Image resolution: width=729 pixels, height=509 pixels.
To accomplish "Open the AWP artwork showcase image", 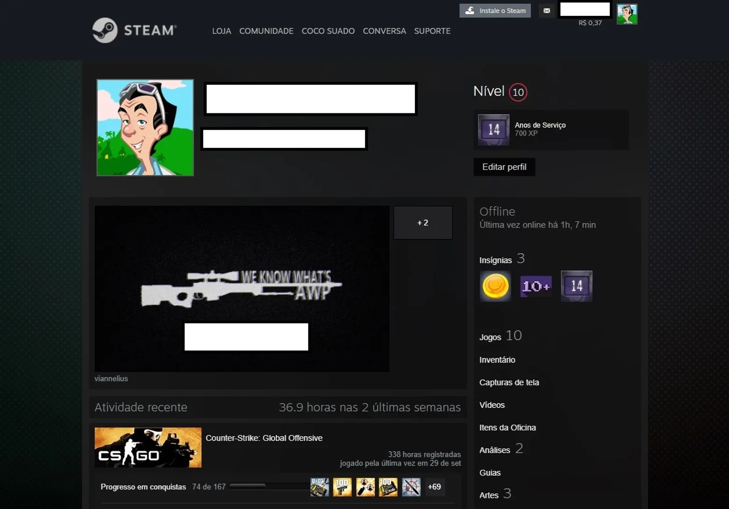I will [x=242, y=289].
